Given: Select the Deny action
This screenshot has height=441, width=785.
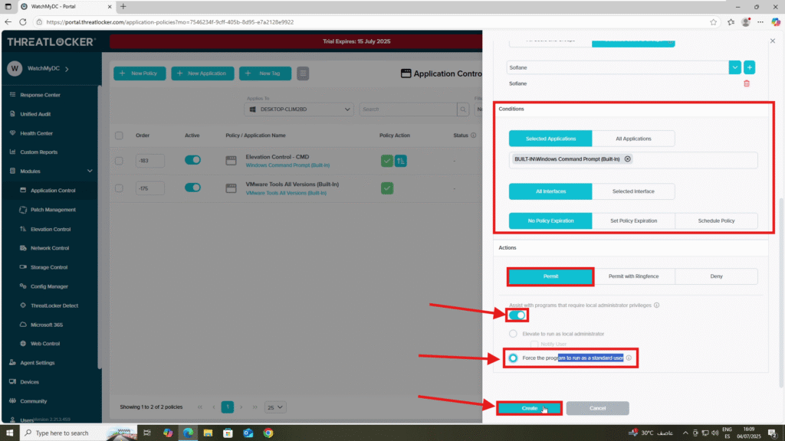Looking at the screenshot, I should [x=716, y=276].
